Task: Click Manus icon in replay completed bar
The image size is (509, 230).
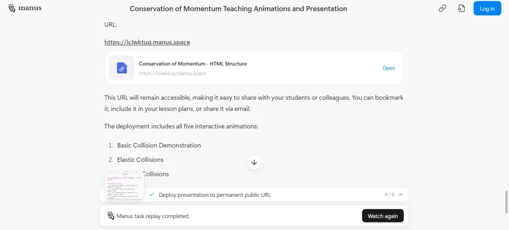Action: 111,216
